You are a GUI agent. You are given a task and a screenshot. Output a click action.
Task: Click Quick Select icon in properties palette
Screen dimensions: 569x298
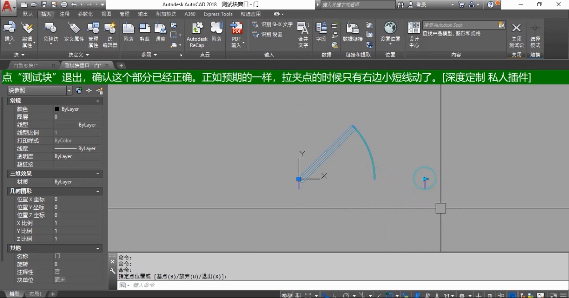click(100, 90)
